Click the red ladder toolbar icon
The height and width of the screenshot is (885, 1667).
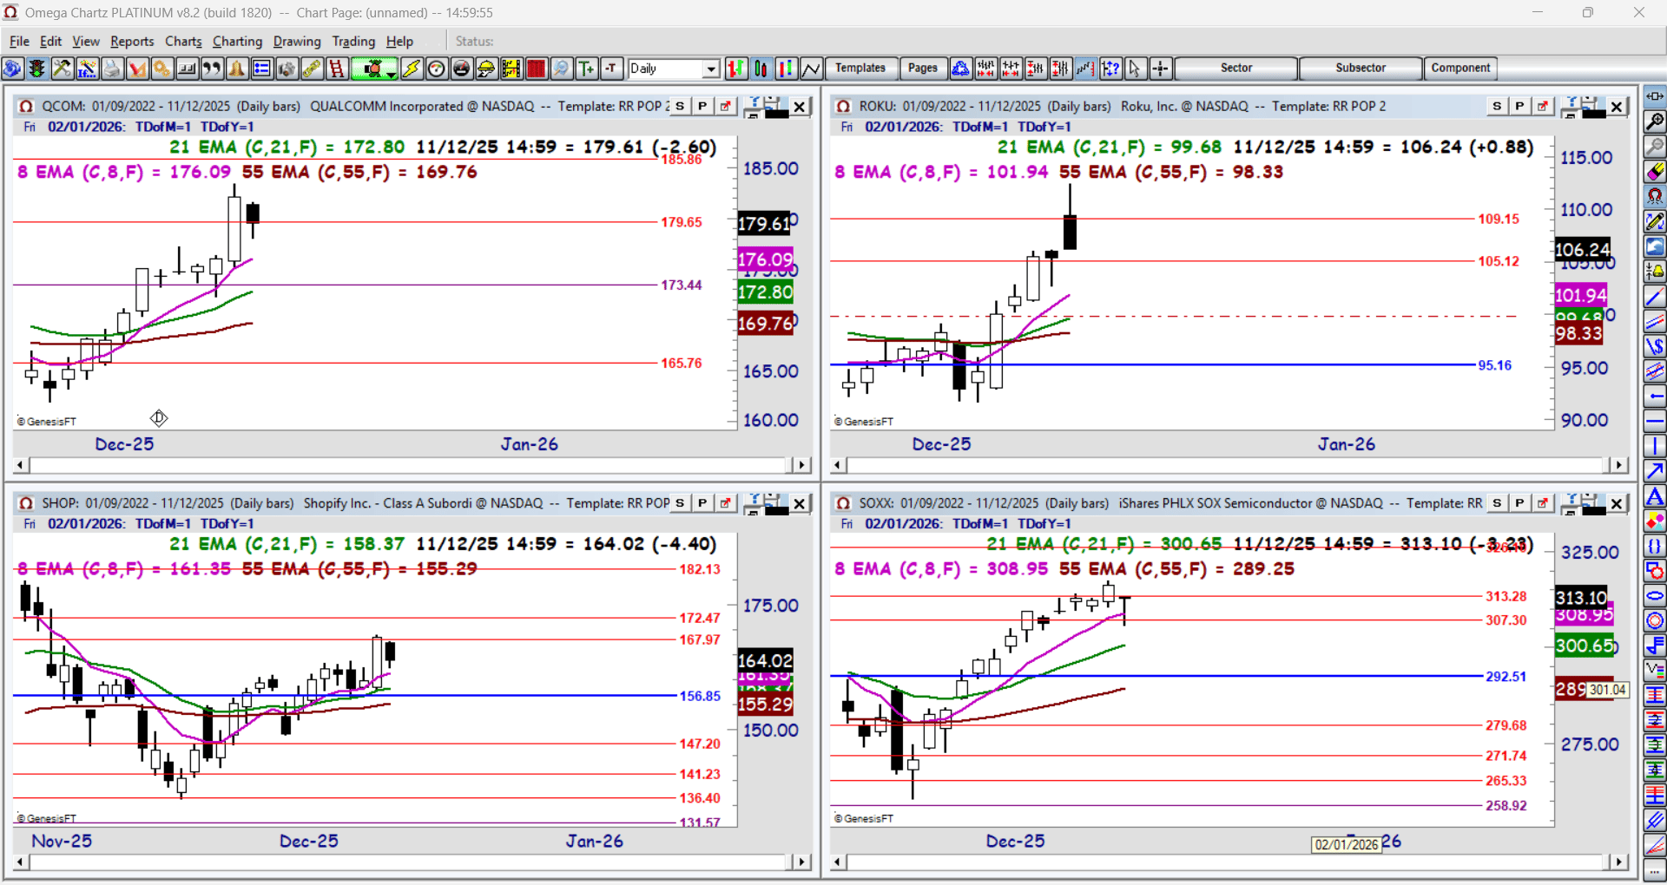(x=337, y=69)
